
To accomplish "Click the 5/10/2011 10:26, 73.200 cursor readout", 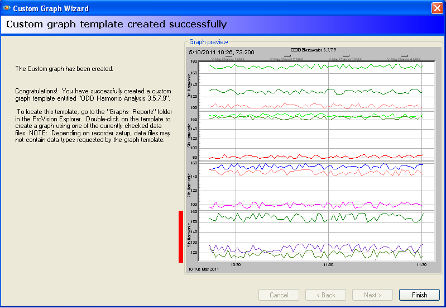I will point(221,52).
